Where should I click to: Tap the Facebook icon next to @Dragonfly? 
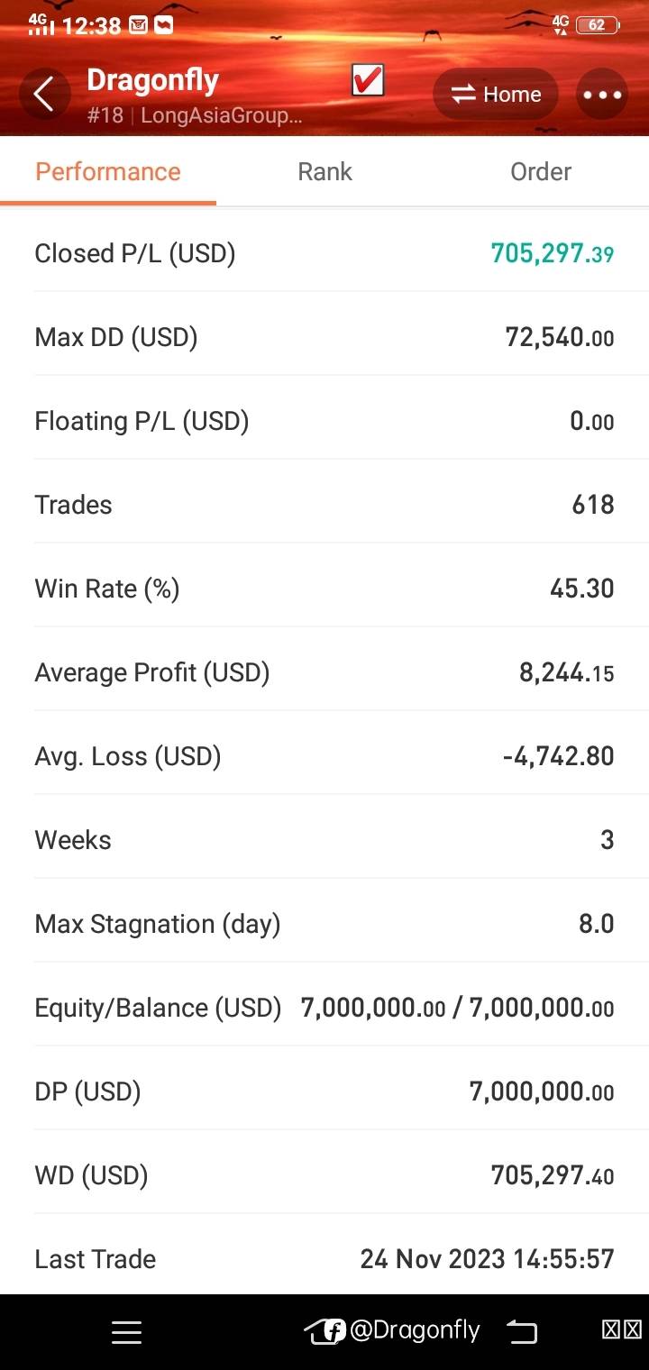(x=334, y=1331)
